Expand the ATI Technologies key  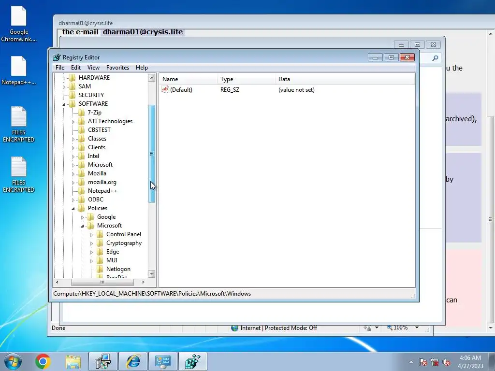point(73,122)
